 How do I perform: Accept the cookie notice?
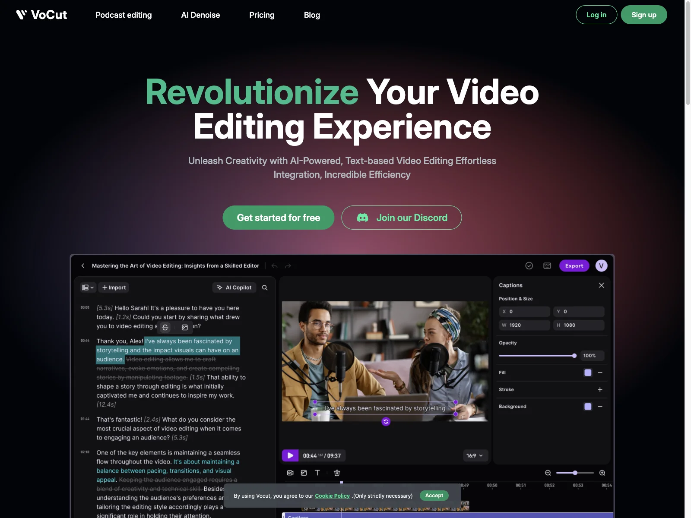[x=434, y=496]
